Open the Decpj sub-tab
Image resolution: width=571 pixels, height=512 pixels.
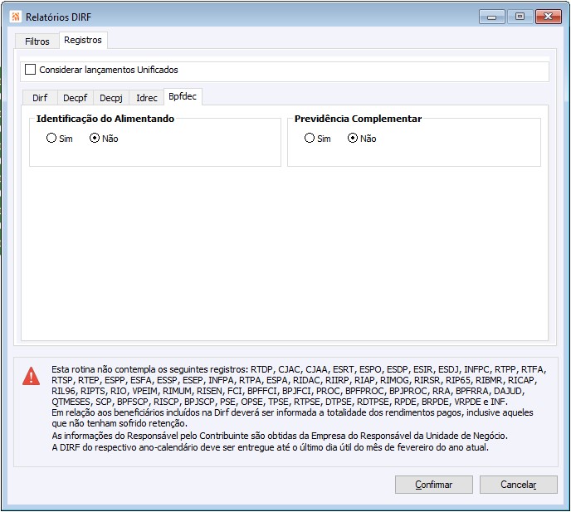111,98
